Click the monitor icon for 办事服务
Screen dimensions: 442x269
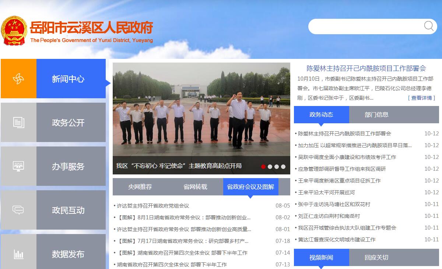coord(18,166)
